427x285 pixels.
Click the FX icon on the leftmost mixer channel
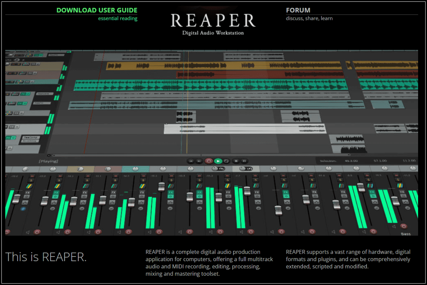28,193
